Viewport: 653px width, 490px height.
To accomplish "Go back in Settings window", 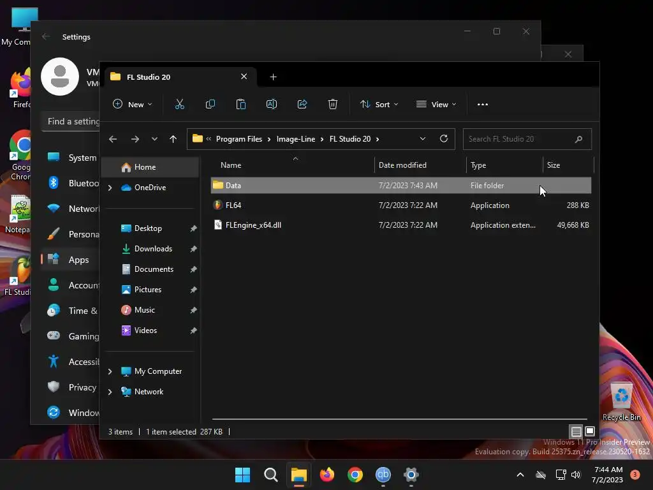I will [x=46, y=36].
